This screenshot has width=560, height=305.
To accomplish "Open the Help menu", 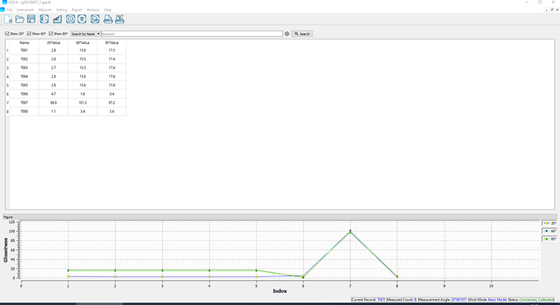I will pos(108,10).
